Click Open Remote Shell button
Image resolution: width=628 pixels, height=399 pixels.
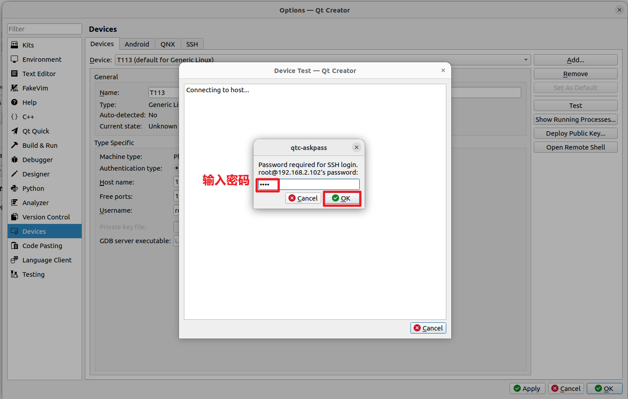(576, 147)
